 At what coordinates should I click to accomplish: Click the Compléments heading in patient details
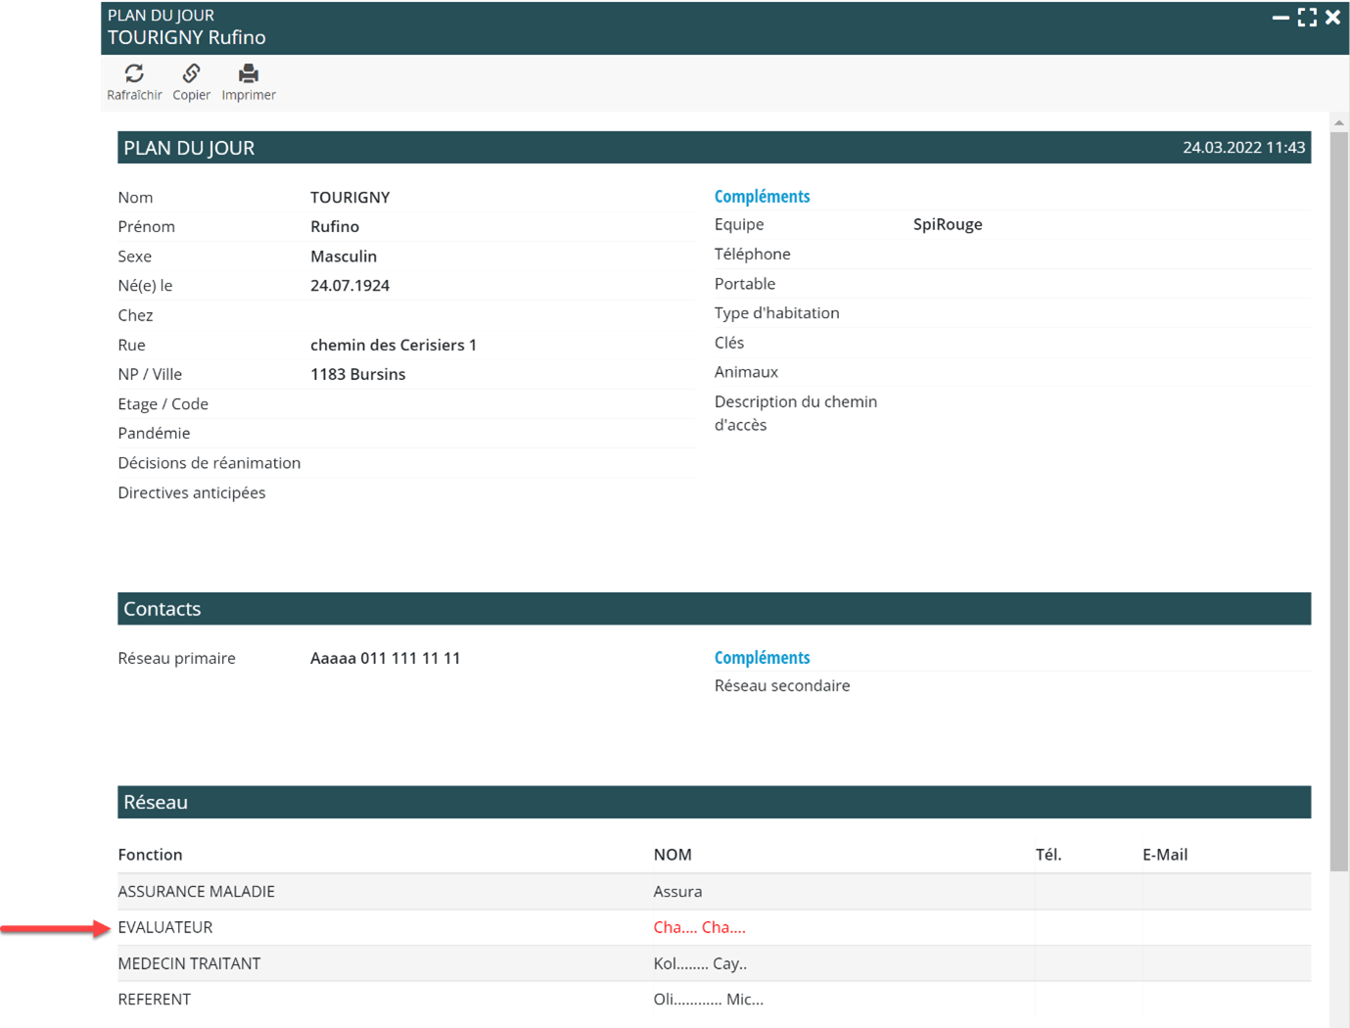[762, 197]
